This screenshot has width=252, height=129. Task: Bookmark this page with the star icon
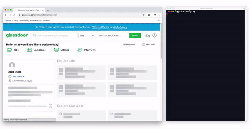click(144, 15)
